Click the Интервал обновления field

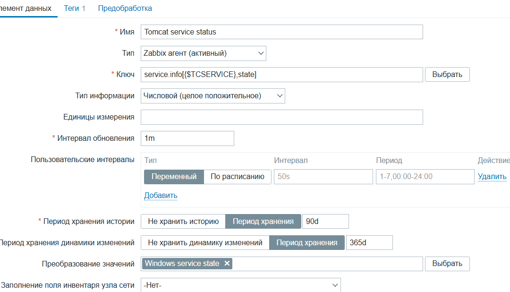tap(187, 138)
